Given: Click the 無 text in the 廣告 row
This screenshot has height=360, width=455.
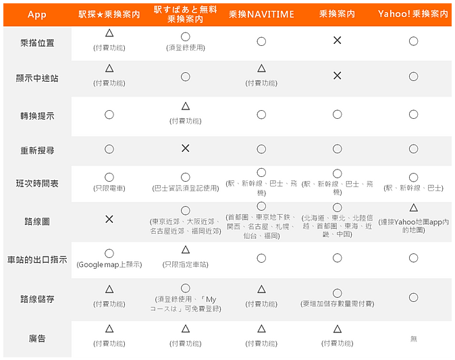Looking at the screenshot, I should pyautogui.click(x=413, y=338).
